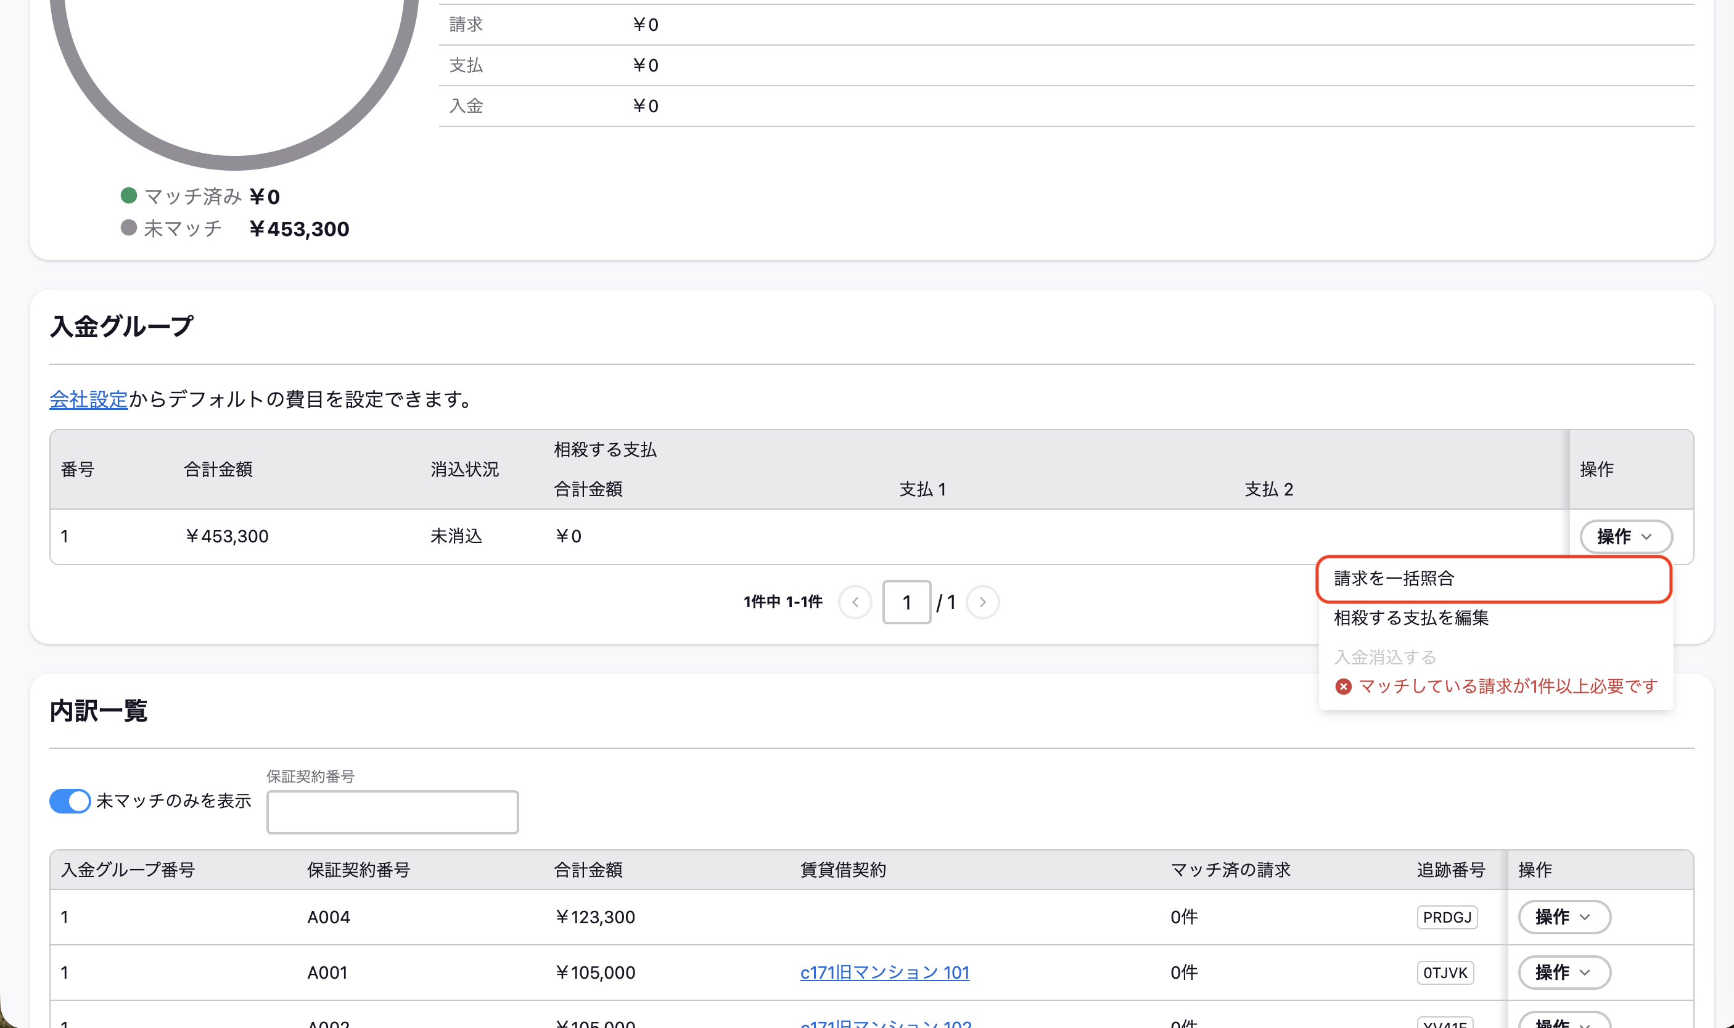This screenshot has width=1734, height=1028.
Task: Click the 合計金額 column header in 内訳一覧
Action: click(x=588, y=870)
